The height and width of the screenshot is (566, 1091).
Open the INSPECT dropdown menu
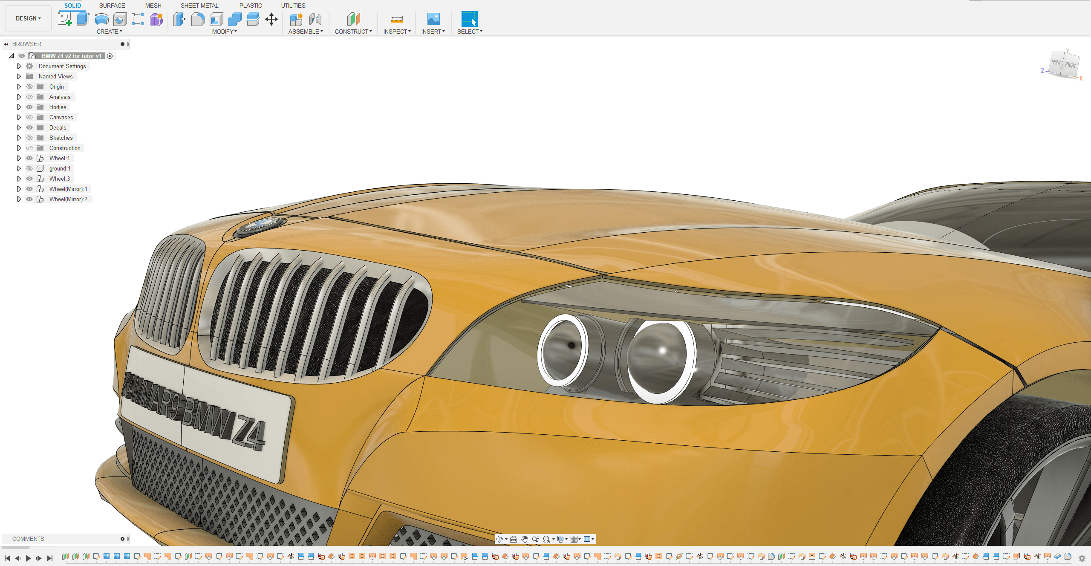[397, 32]
